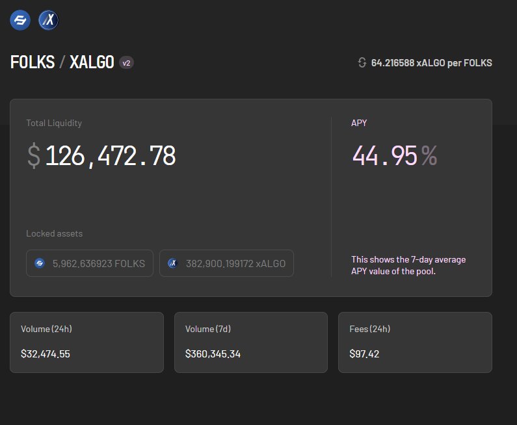Select the FOLKS / XALGO pool title
The width and height of the screenshot is (517, 425).
(62, 62)
